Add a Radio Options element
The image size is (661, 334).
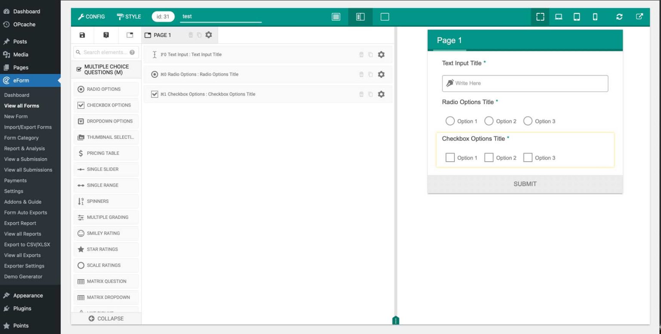tap(106, 89)
